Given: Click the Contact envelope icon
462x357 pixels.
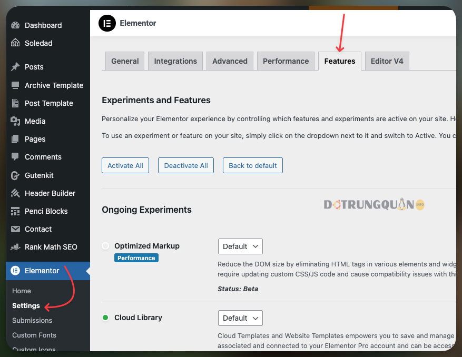Looking at the screenshot, I should (x=15, y=229).
